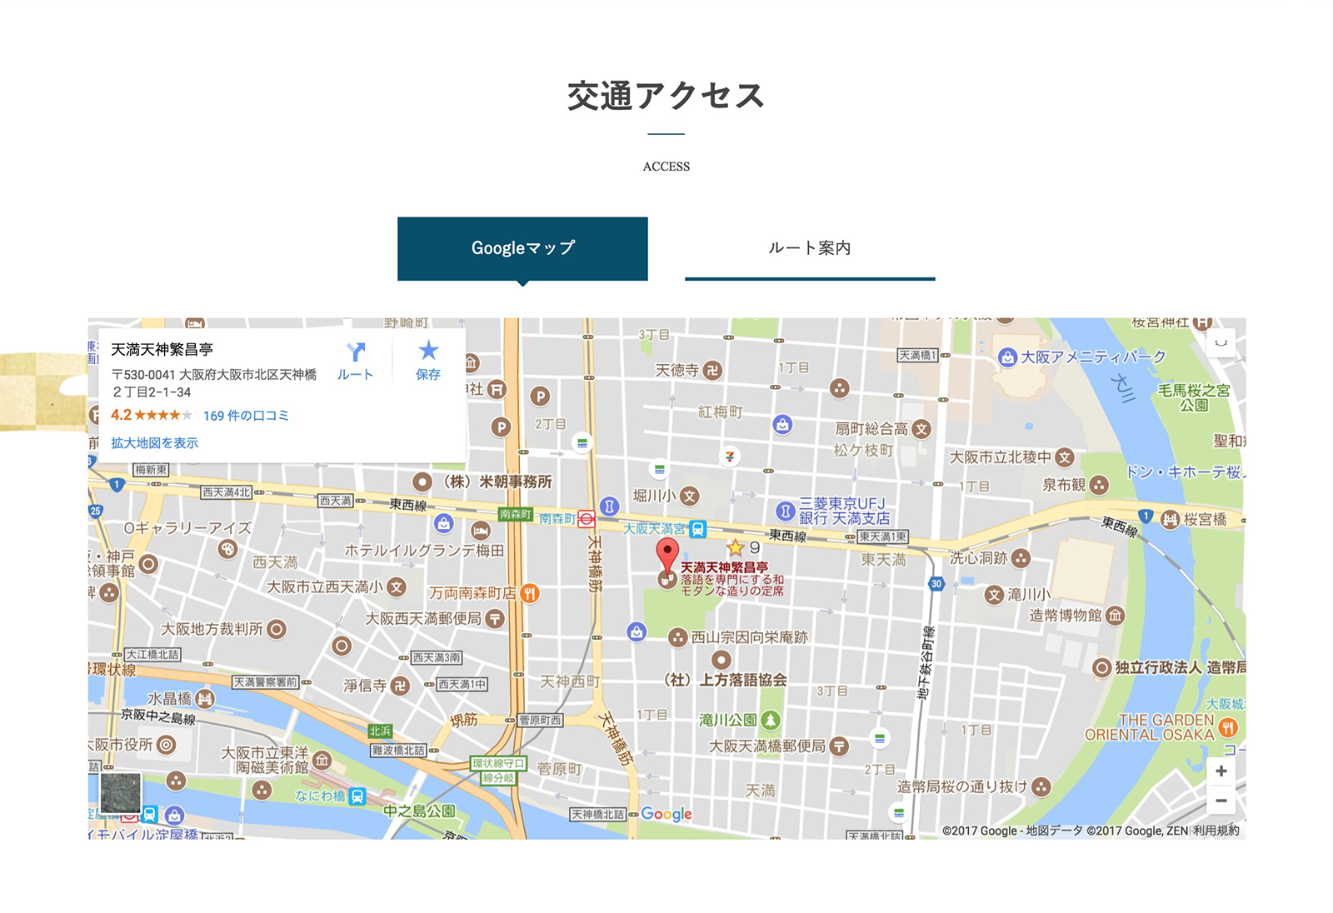Click 大阪アメニティパーク shopping icon
Image resolution: width=1333 pixels, height=913 pixels.
pos(1007,357)
